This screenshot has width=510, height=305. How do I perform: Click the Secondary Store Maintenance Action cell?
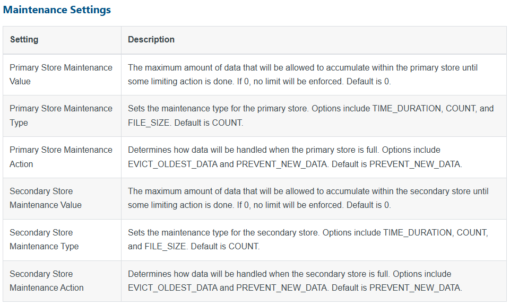pyautogui.click(x=62, y=281)
